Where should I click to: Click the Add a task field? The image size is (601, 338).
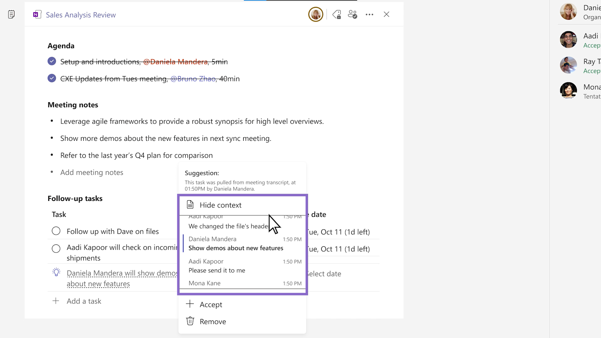tap(84, 301)
